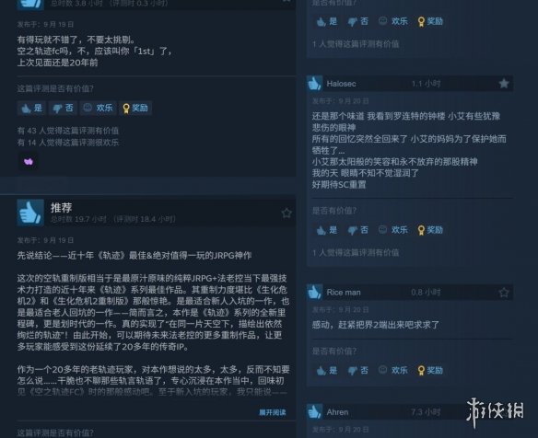Open Rice man's user profile name
The height and width of the screenshot is (438, 538).
coord(344,293)
